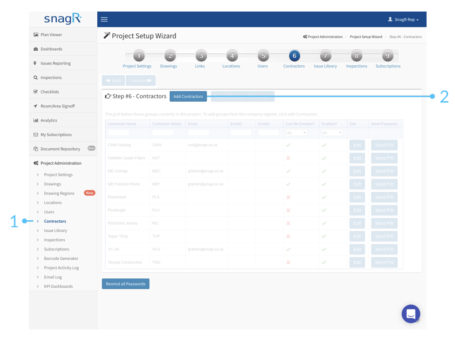Click the Contractor Initials filter field
Image resolution: width=455 pixels, height=341 pixels.
(163, 133)
